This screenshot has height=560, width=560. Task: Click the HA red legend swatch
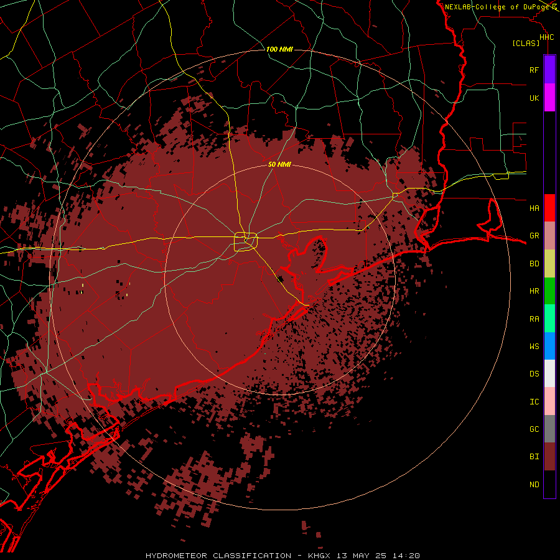point(549,208)
